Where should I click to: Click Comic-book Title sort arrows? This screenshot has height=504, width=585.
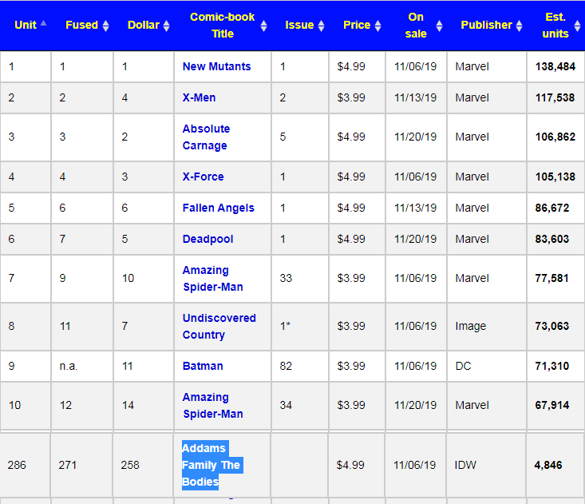(264, 26)
